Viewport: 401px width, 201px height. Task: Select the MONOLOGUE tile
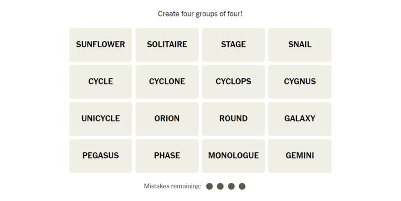[233, 156]
